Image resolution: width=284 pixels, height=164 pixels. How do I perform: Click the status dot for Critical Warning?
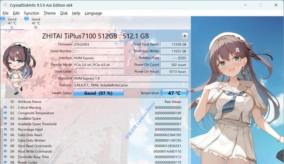(x=5, y=107)
